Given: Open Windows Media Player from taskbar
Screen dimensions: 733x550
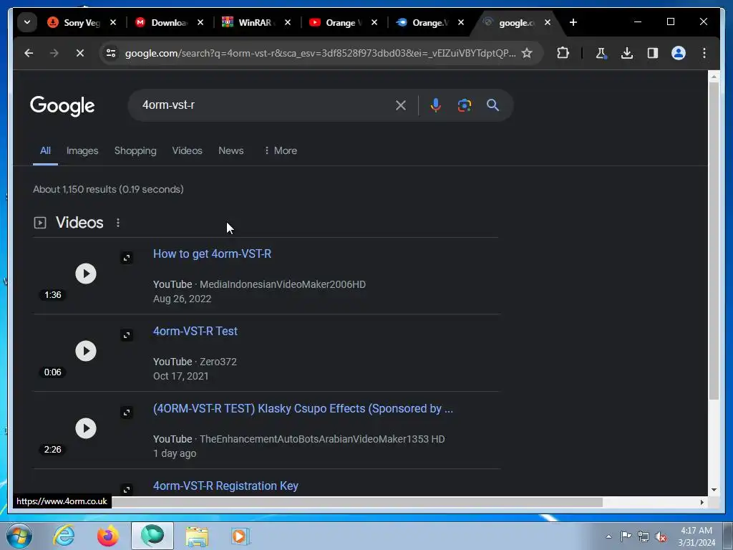Looking at the screenshot, I should point(241,536).
